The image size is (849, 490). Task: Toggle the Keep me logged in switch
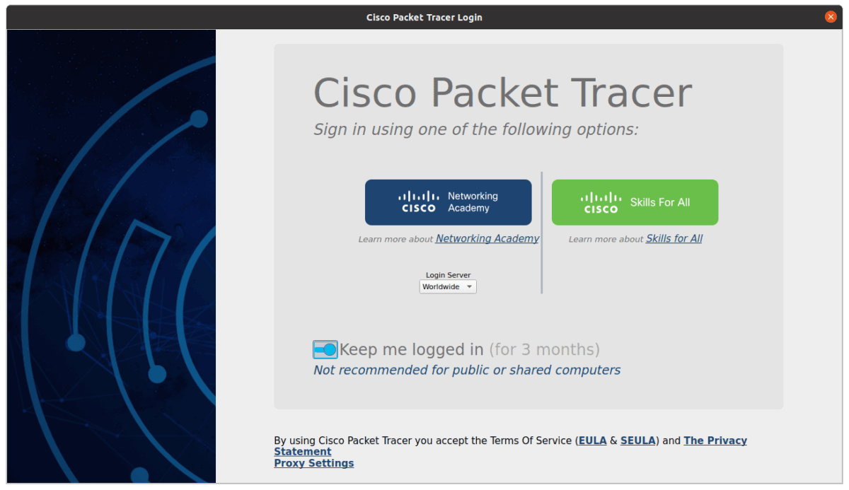click(x=325, y=349)
